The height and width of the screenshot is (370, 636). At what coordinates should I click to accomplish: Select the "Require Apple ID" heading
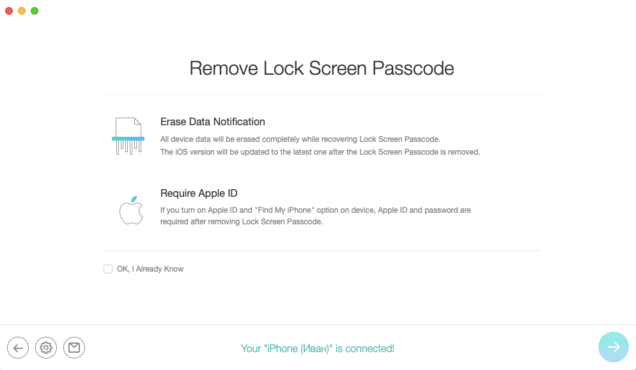click(199, 194)
